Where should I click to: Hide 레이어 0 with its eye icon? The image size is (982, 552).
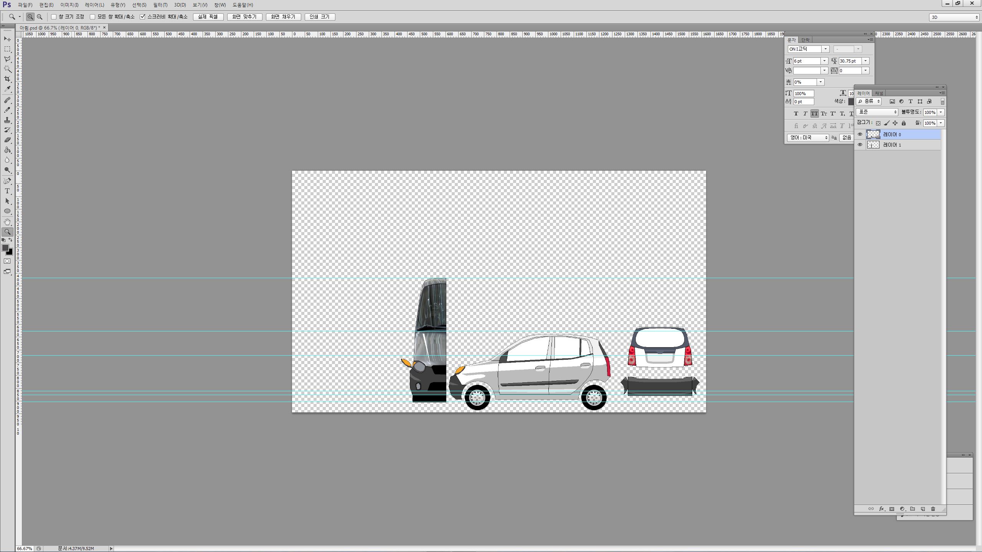860,134
